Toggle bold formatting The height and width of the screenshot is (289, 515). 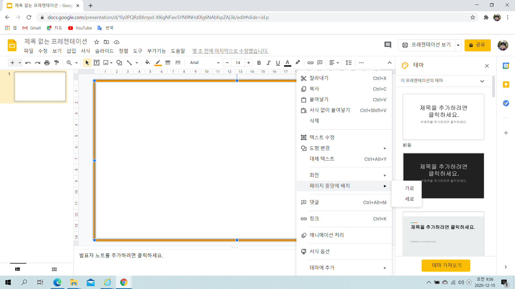[259, 63]
